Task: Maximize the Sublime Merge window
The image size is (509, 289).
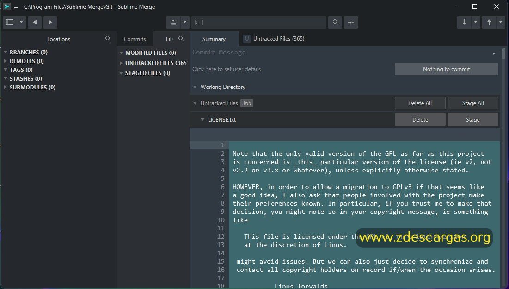Action: pyautogui.click(x=475, y=6)
